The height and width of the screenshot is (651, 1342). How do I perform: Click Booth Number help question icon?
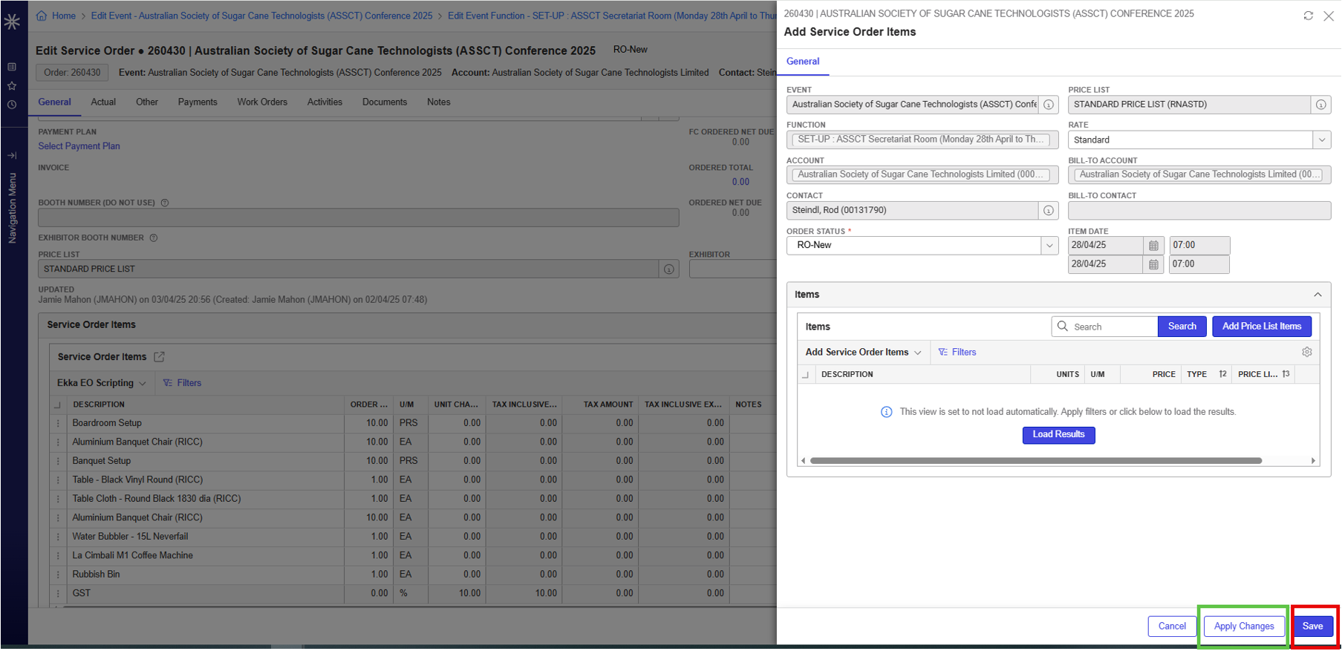165,203
